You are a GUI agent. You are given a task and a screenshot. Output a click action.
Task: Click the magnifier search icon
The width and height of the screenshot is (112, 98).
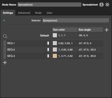click(5, 36)
